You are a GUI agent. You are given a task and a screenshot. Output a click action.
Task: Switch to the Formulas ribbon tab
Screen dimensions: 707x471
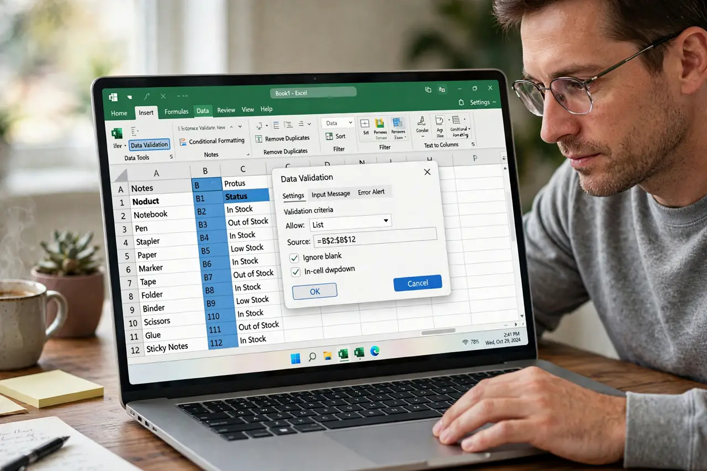point(177,111)
